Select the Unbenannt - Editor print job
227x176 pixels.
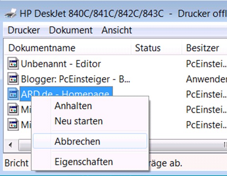61,64
